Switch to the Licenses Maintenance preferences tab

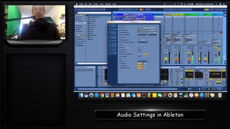pos(112,53)
